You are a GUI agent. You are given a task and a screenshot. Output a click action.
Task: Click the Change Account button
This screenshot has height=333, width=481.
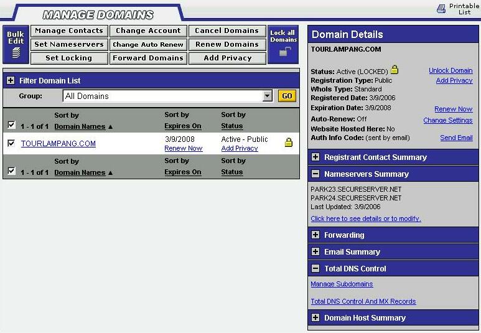point(148,30)
